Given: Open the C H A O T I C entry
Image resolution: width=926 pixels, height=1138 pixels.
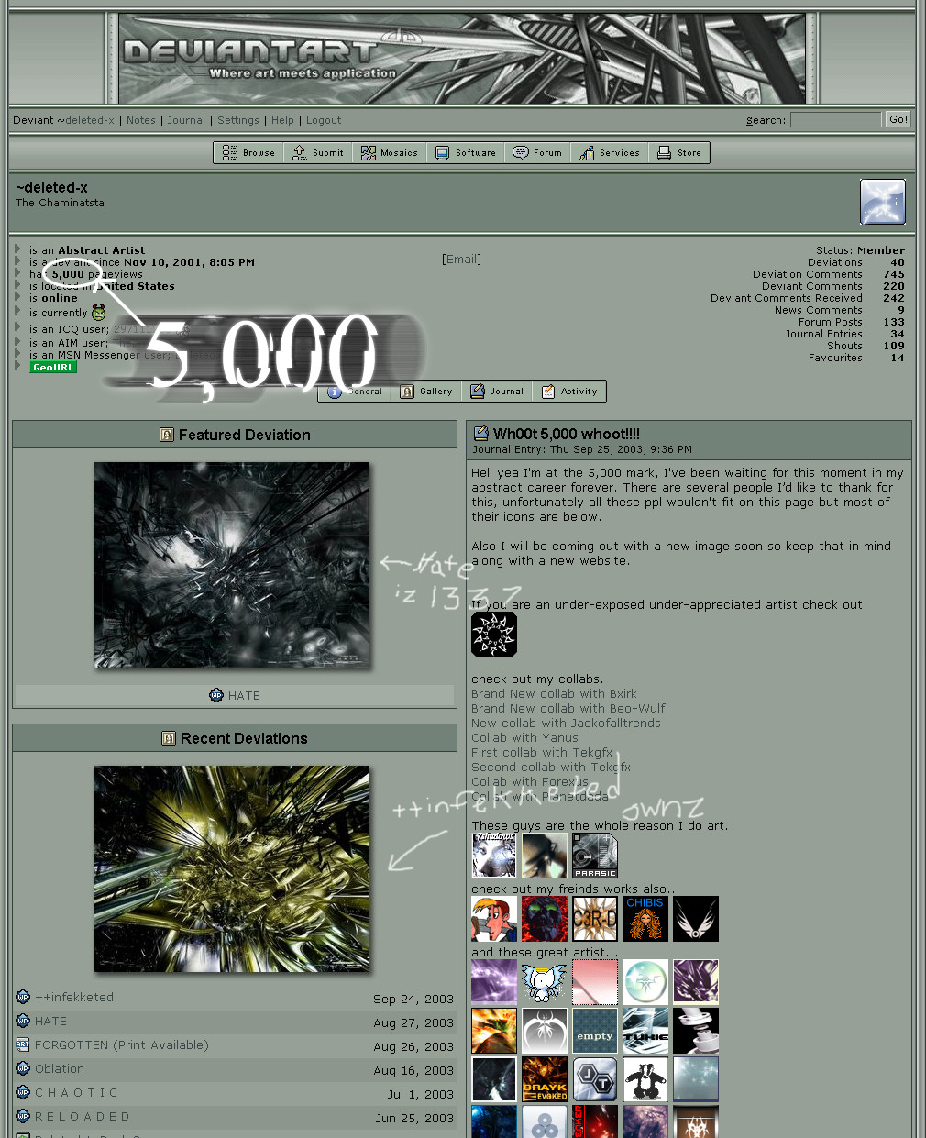Looking at the screenshot, I should (76, 1093).
